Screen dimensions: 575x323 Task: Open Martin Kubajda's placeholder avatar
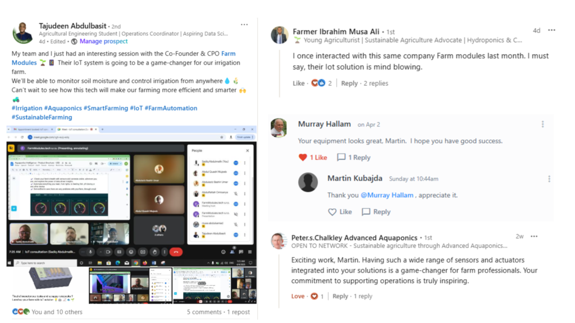[308, 182]
